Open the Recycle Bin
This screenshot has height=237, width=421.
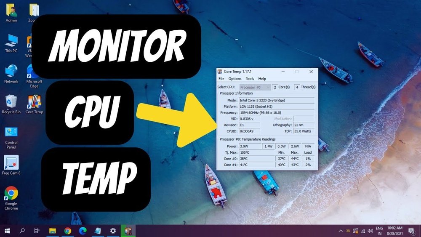(x=11, y=104)
